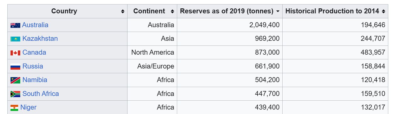The image size is (393, 114).
Task: Open the Namibia link
Action: pyautogui.click(x=35, y=80)
